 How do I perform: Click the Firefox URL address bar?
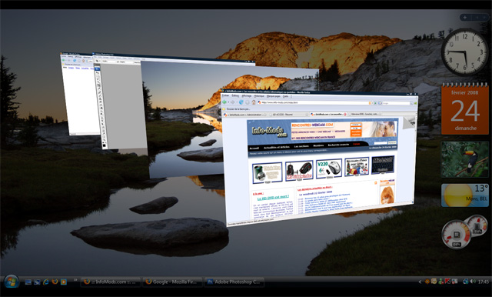click(x=314, y=102)
